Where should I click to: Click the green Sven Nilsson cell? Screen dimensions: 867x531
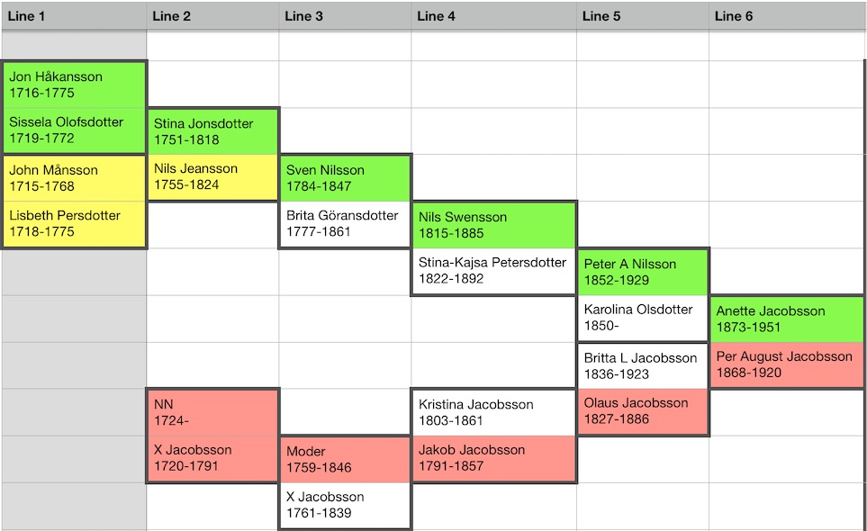346,178
